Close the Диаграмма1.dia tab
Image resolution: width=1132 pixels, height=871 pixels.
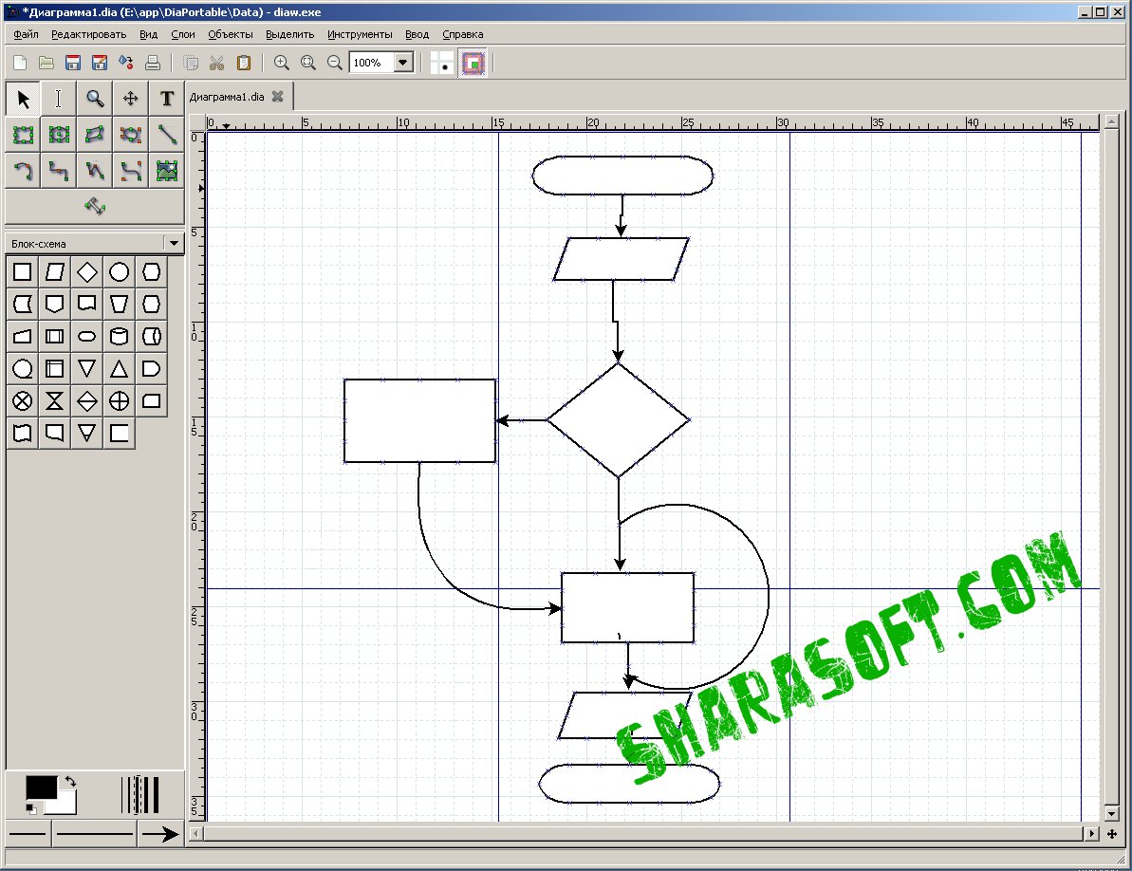[x=277, y=96]
